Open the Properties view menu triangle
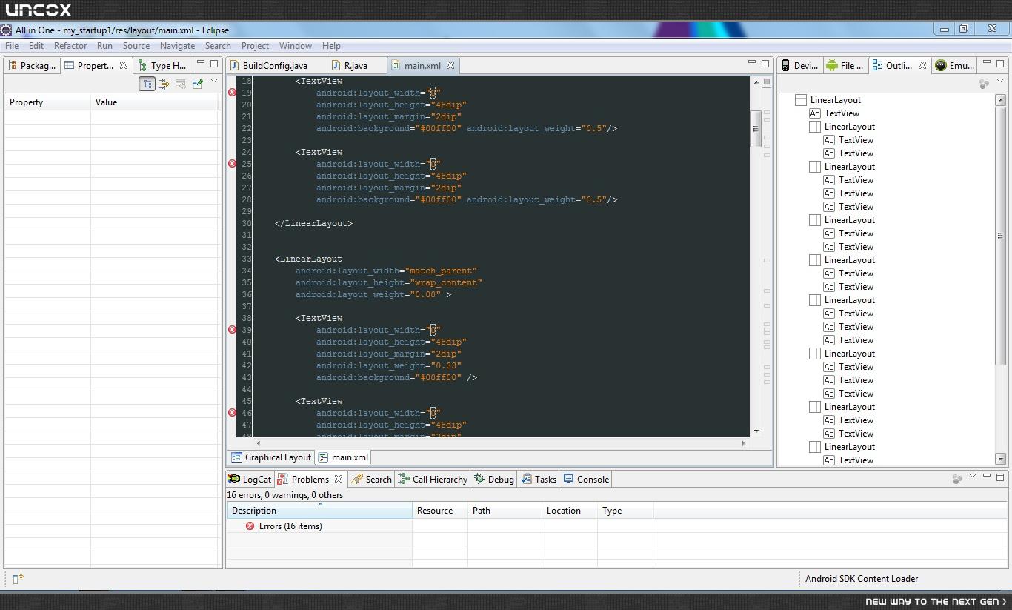The width and height of the screenshot is (1012, 610). coord(214,81)
